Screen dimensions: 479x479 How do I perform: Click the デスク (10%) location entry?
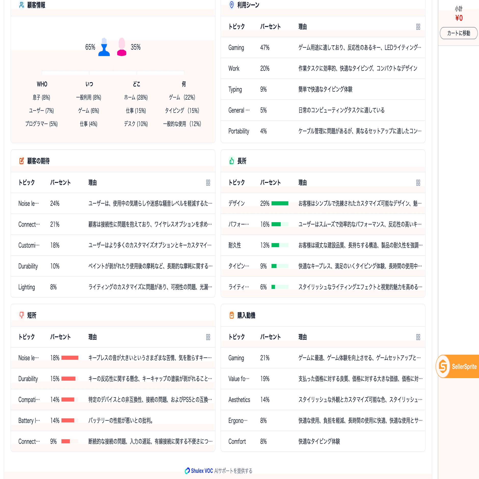click(136, 124)
